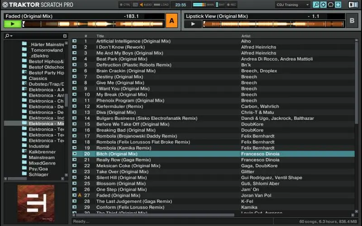Screen dimensions: 362x226
Task: Select the Deck A letter button
Action: click(x=171, y=20)
